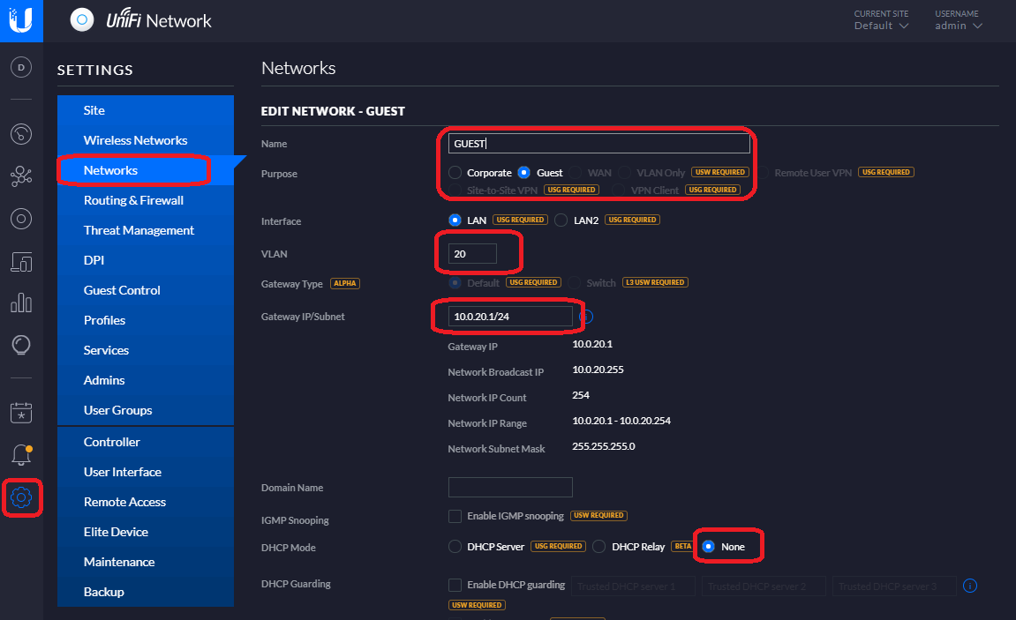Open the Alerts bell sidebar icon

point(21,455)
